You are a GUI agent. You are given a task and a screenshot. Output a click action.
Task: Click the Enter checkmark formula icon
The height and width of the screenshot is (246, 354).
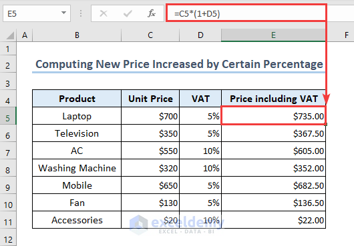point(128,14)
